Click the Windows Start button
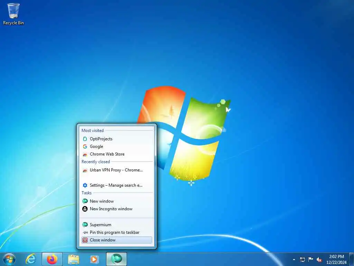Viewport: 354px width, 266px height. point(9,259)
